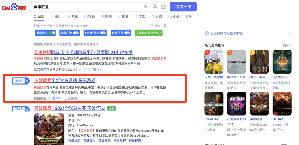The width and height of the screenshot is (299, 145).
Task: Open the 野区野怪 sublink
Action: (x=135, y=141)
